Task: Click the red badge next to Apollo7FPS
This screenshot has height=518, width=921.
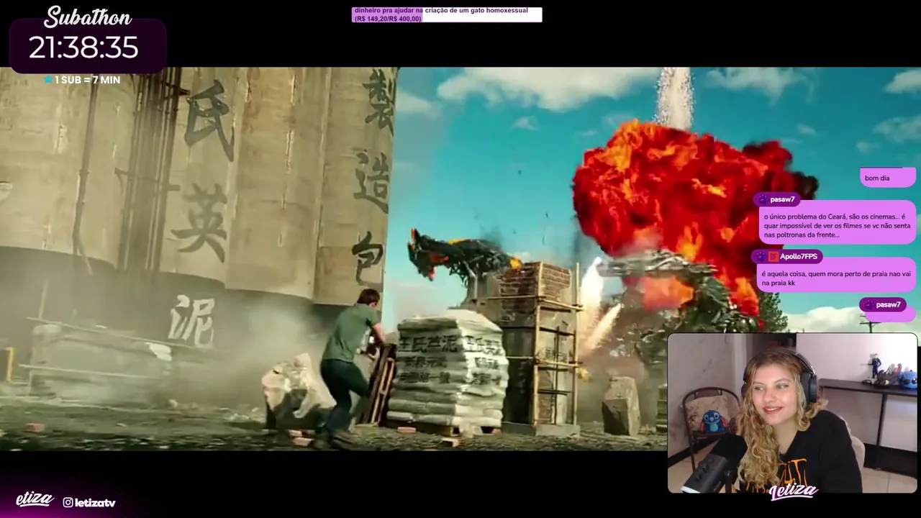Action: click(x=773, y=257)
